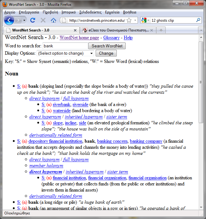
Task: Open the Αρχείο menu
Action: [10, 12]
